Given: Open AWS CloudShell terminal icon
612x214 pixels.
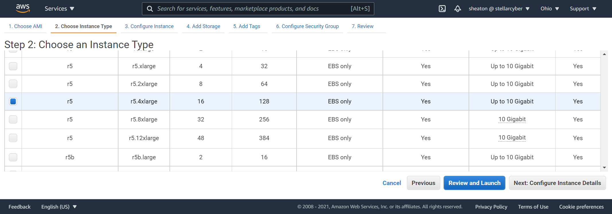Looking at the screenshot, I should (442, 9).
